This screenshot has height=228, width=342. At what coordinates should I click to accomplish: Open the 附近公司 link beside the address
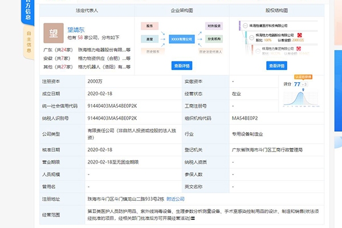174,199
